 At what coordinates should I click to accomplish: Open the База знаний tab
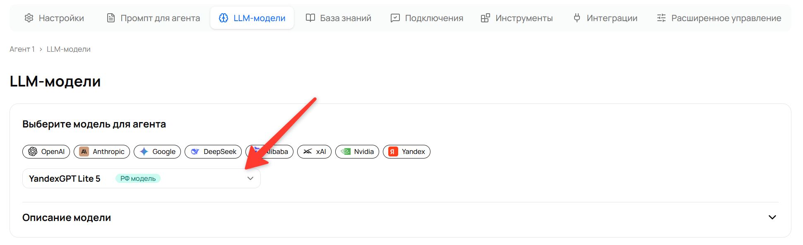339,18
